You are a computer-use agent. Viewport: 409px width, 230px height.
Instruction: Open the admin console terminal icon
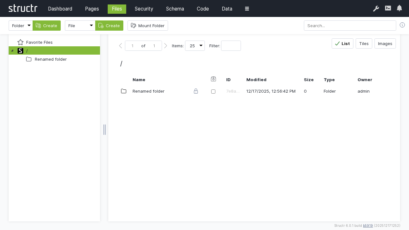388,8
